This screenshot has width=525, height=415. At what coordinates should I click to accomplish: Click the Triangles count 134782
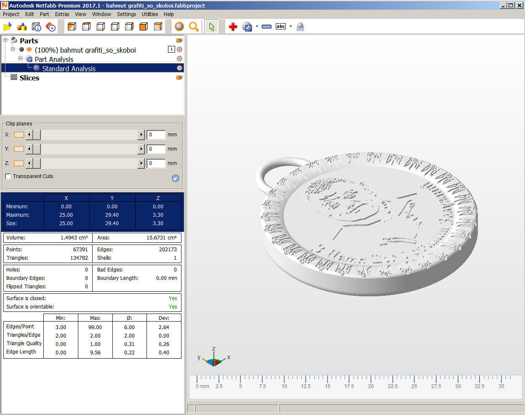coord(79,258)
